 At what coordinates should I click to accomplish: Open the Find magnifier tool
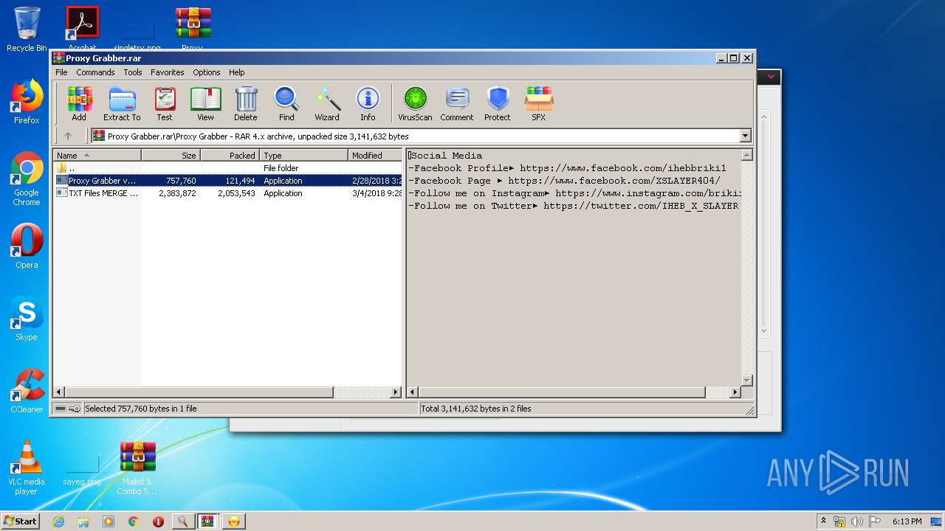[286, 103]
